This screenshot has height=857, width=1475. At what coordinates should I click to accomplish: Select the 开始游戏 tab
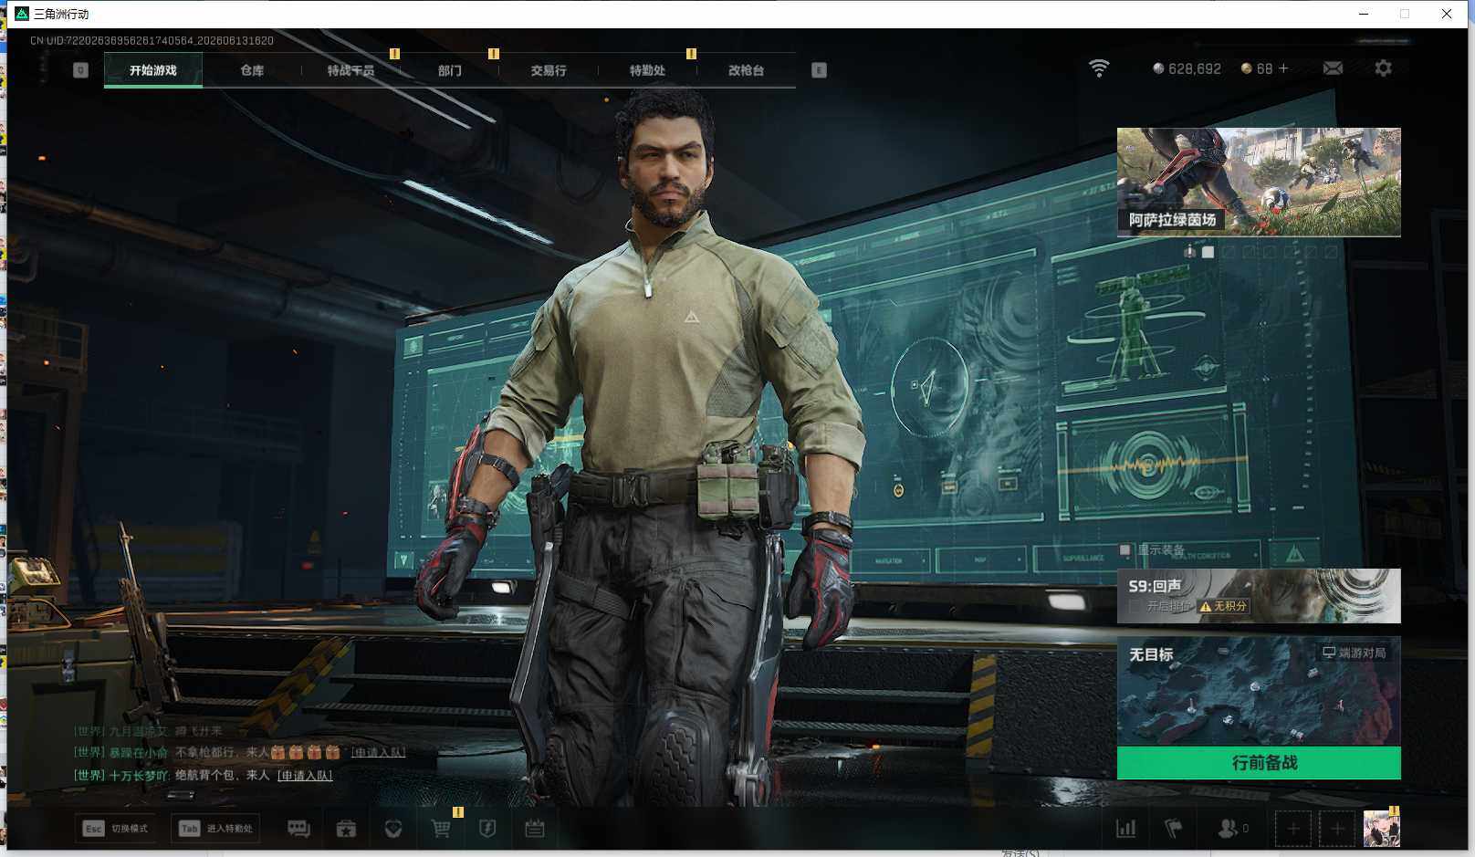coord(153,70)
